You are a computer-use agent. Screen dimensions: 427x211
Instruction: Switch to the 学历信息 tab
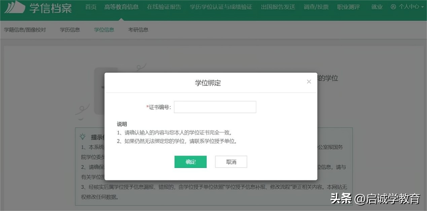click(70, 30)
